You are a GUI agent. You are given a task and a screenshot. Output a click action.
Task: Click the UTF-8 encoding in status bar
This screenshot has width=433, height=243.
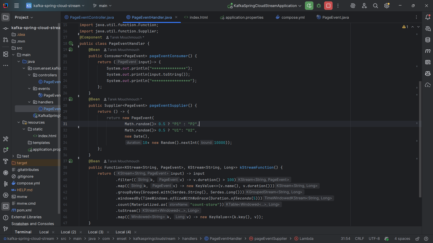coord(374,238)
